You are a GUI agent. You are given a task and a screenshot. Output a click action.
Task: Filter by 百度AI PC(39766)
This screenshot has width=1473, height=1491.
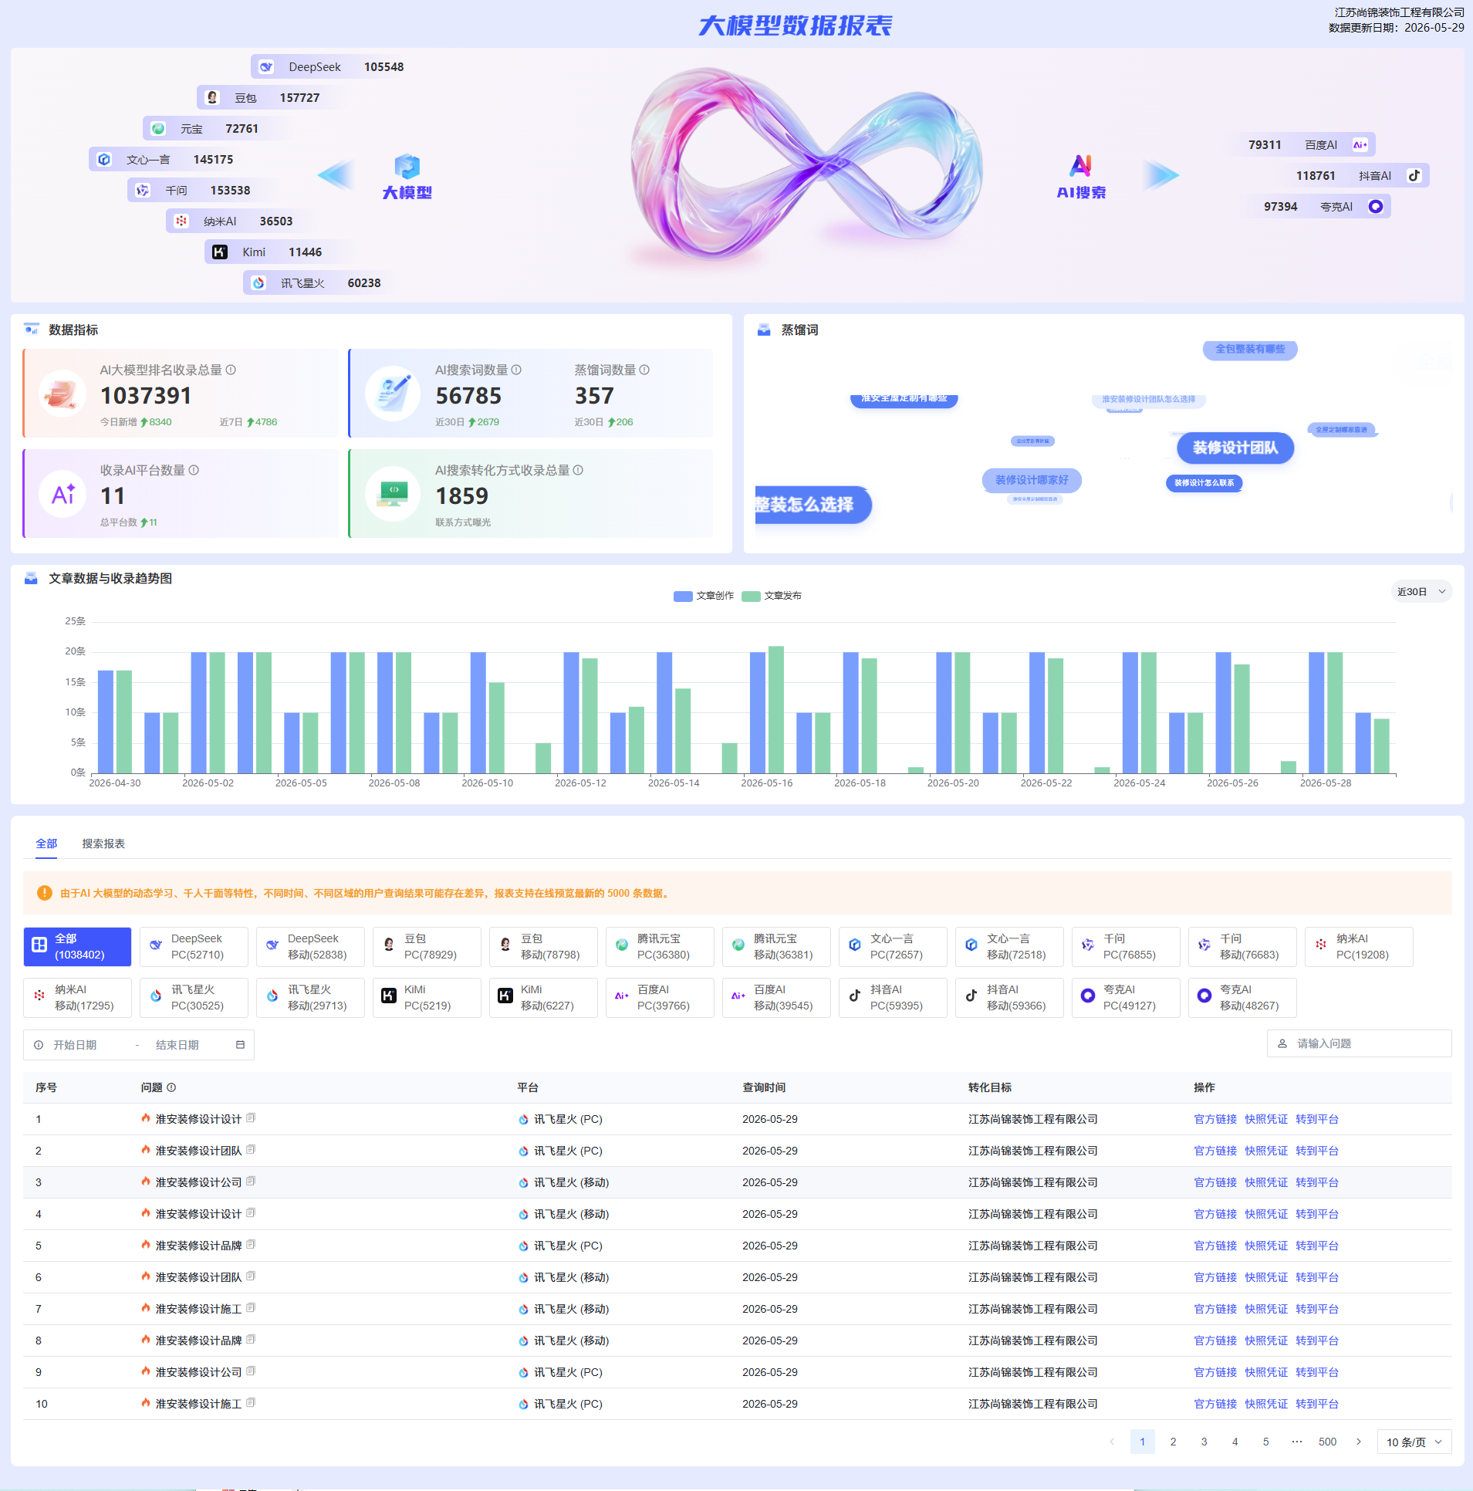click(660, 998)
